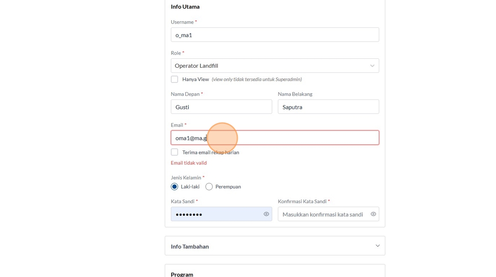Tick Terima email rekap harian checkbox
The image size is (496, 277).
coord(174,152)
